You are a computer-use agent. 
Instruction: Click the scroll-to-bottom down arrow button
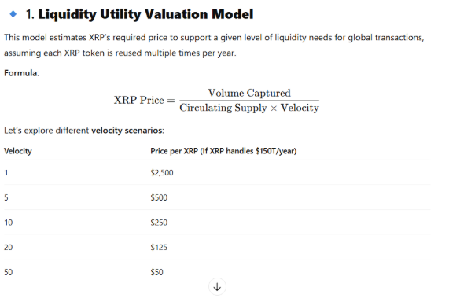(x=217, y=286)
